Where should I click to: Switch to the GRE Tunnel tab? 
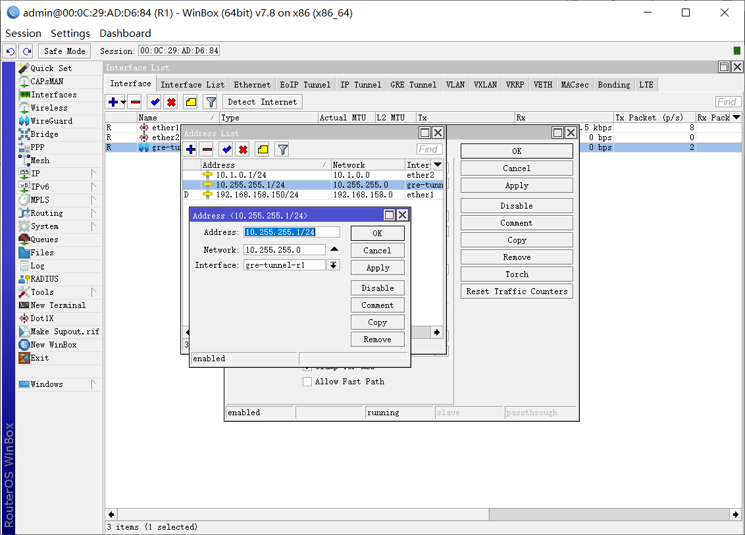(413, 85)
